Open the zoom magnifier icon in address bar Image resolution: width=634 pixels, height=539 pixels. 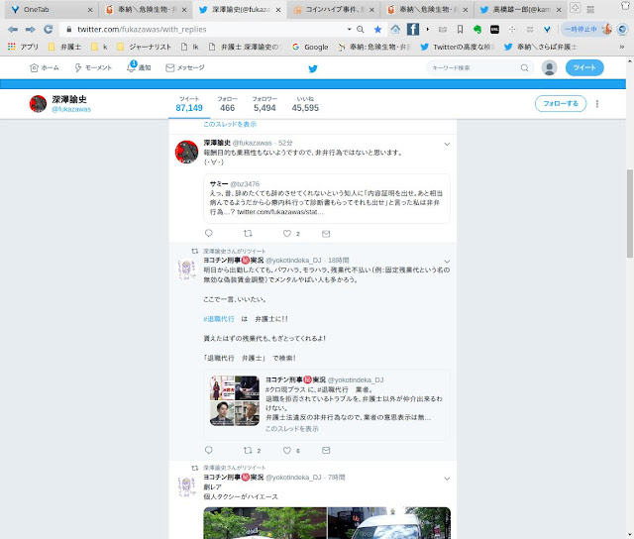[x=361, y=29]
